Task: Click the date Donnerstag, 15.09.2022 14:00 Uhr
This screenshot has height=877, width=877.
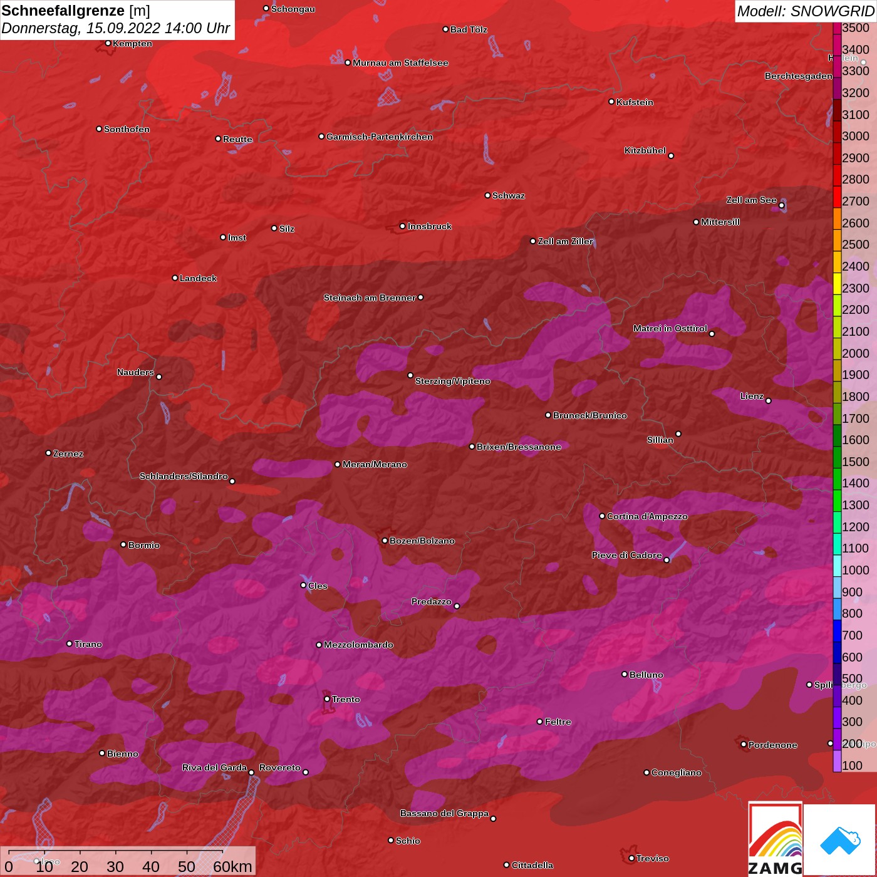Action: 115,28
